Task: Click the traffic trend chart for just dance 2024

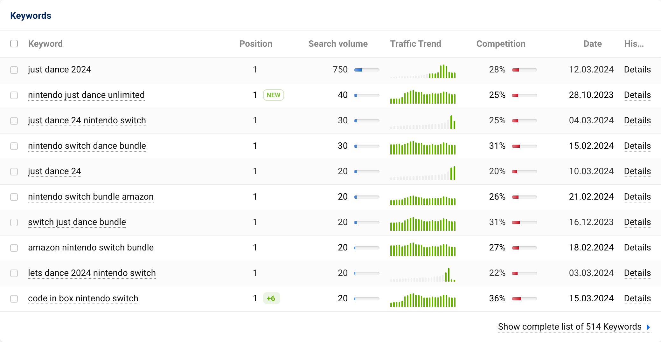Action: click(x=423, y=71)
